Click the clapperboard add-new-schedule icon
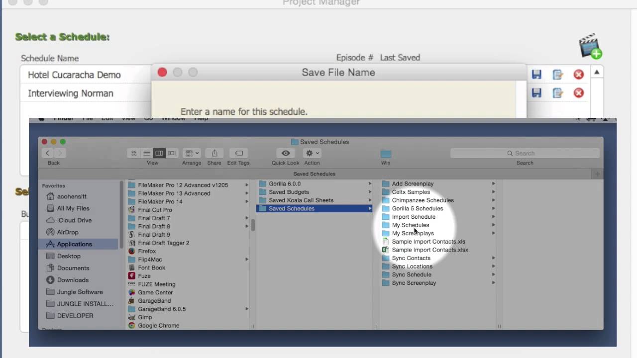This screenshot has height=358, width=637. (x=590, y=46)
